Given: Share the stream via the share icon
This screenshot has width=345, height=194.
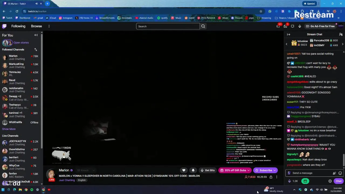Looking at the screenshot, I should point(271,177).
